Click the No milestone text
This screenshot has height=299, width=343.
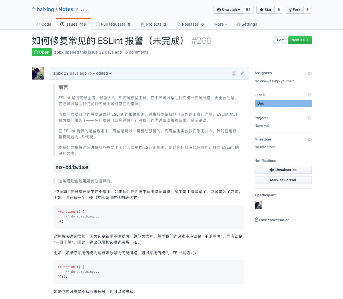click(265, 147)
